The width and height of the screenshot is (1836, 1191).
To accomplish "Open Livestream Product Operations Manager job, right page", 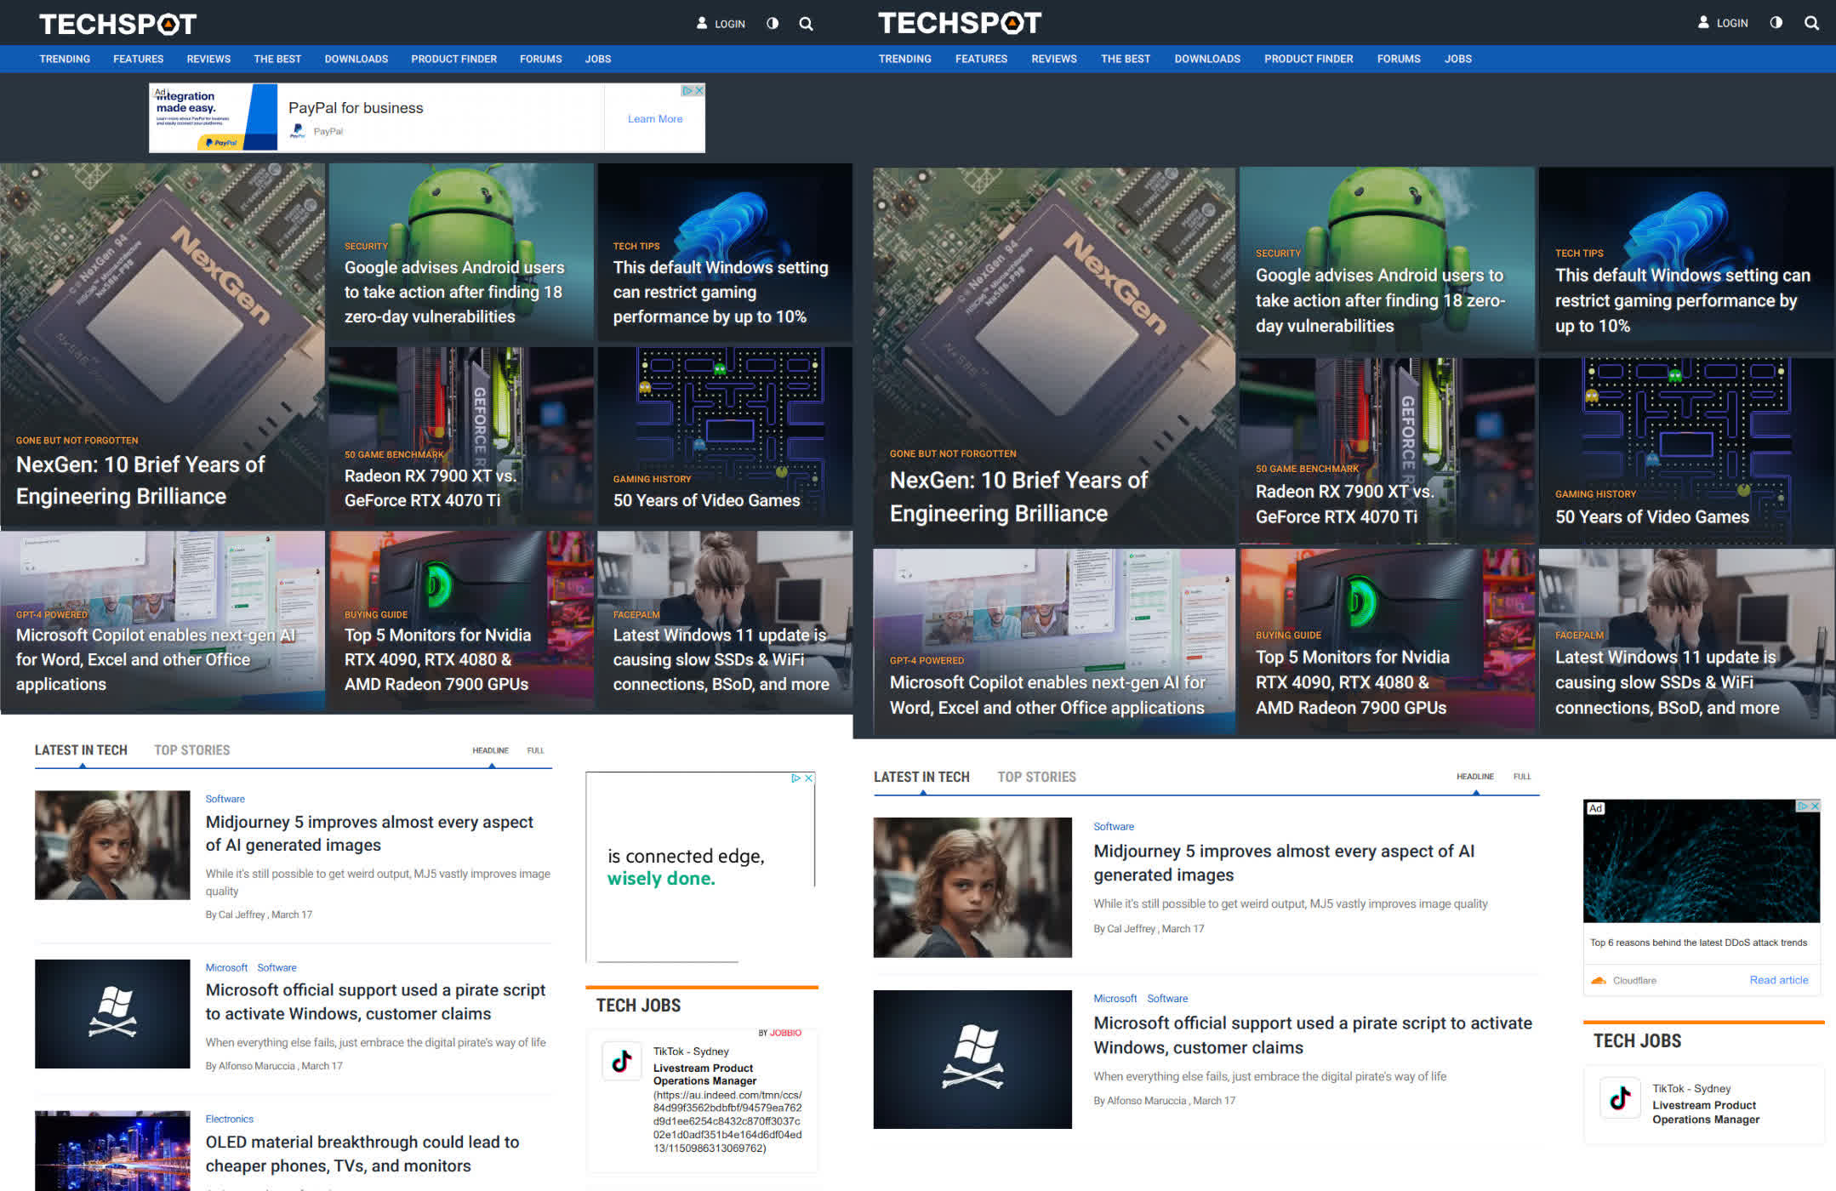I will [1705, 1112].
